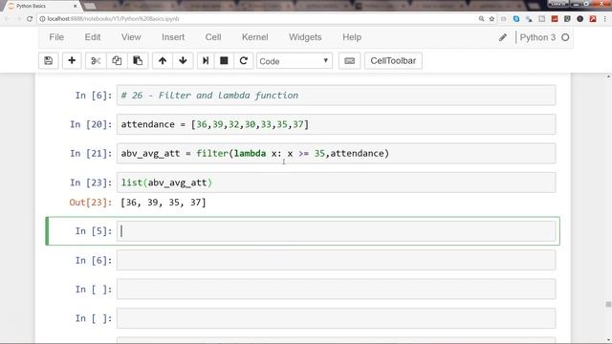Image resolution: width=612 pixels, height=344 pixels.
Task: Click the abv_avg_att filter lambda cell
Action: [x=336, y=153]
